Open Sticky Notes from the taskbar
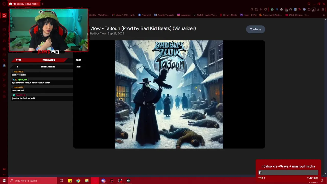Viewport: 327px width, 184px height. [70, 181]
